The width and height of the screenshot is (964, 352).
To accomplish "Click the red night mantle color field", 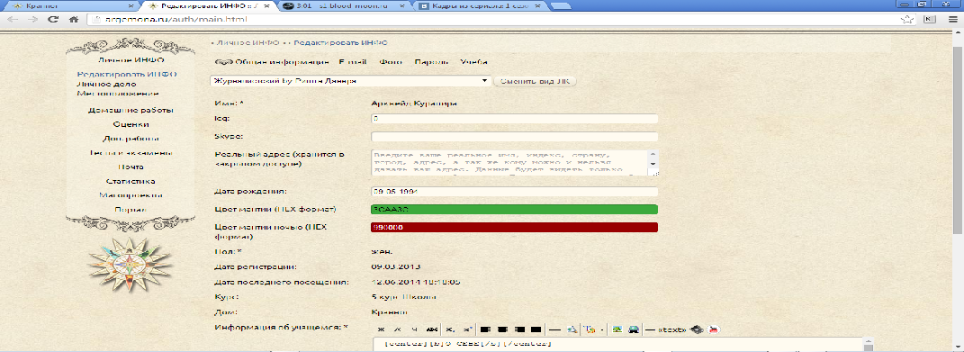I will pyautogui.click(x=515, y=228).
